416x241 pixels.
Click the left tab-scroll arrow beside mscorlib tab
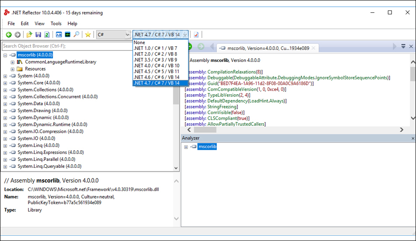coord(212,47)
